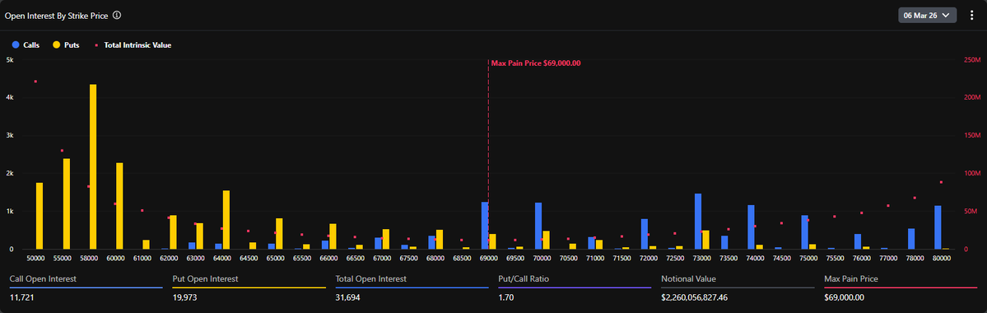The height and width of the screenshot is (313, 987).
Task: Click the Notional Value $2,260,056,827.46
Action: (694, 297)
